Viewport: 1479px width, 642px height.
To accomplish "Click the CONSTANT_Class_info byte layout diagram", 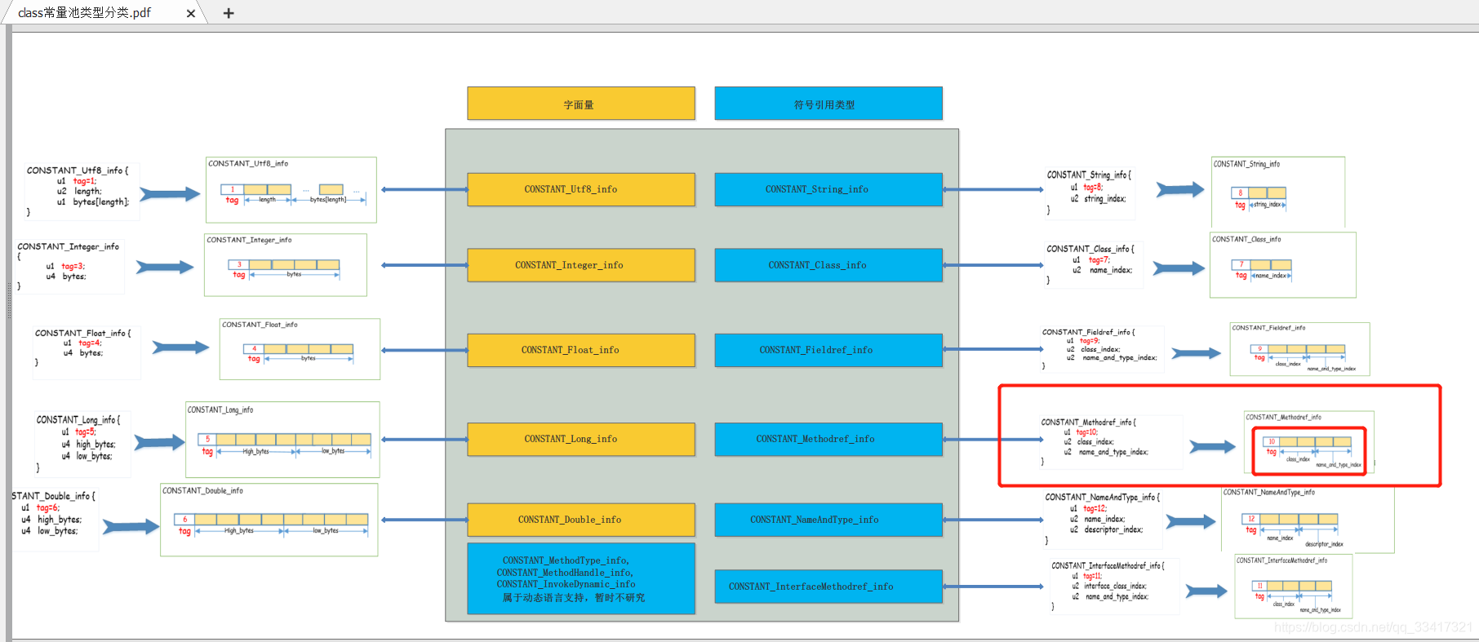I will 1283,265.
